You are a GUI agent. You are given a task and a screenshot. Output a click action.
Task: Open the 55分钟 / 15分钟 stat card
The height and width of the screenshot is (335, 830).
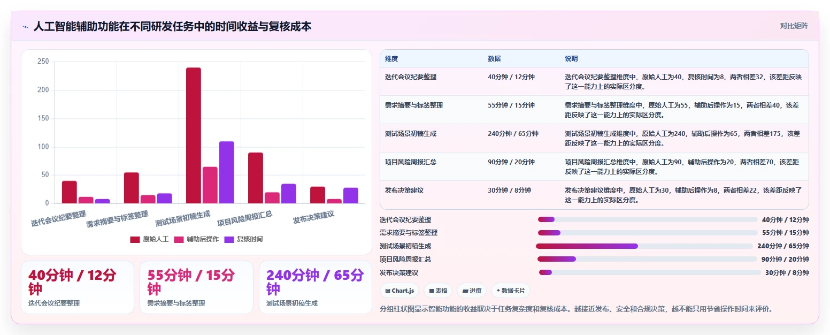(x=196, y=287)
